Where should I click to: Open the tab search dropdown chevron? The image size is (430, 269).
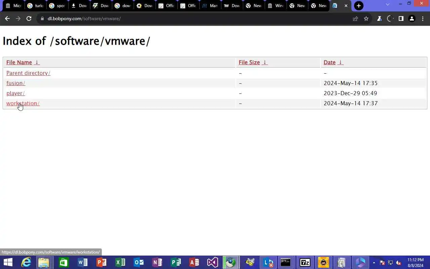pos(388,4)
